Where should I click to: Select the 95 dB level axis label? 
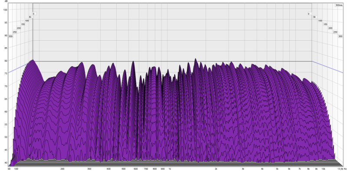[x=6, y=23]
